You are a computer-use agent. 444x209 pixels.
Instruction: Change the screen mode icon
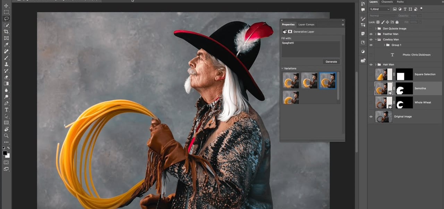click(6, 169)
